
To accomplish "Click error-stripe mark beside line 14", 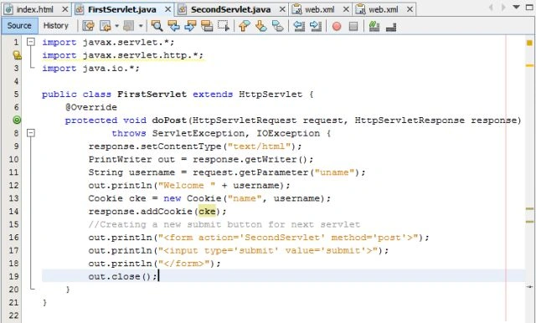I will (529, 208).
